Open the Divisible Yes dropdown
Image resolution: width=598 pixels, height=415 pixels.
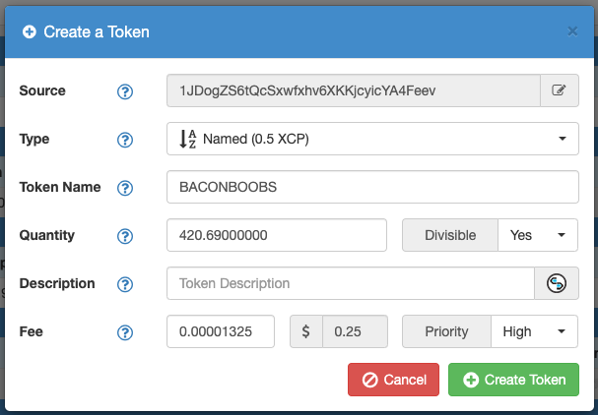(538, 235)
